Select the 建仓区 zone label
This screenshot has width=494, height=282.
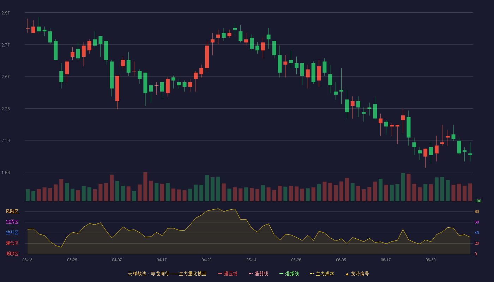(x=12, y=243)
